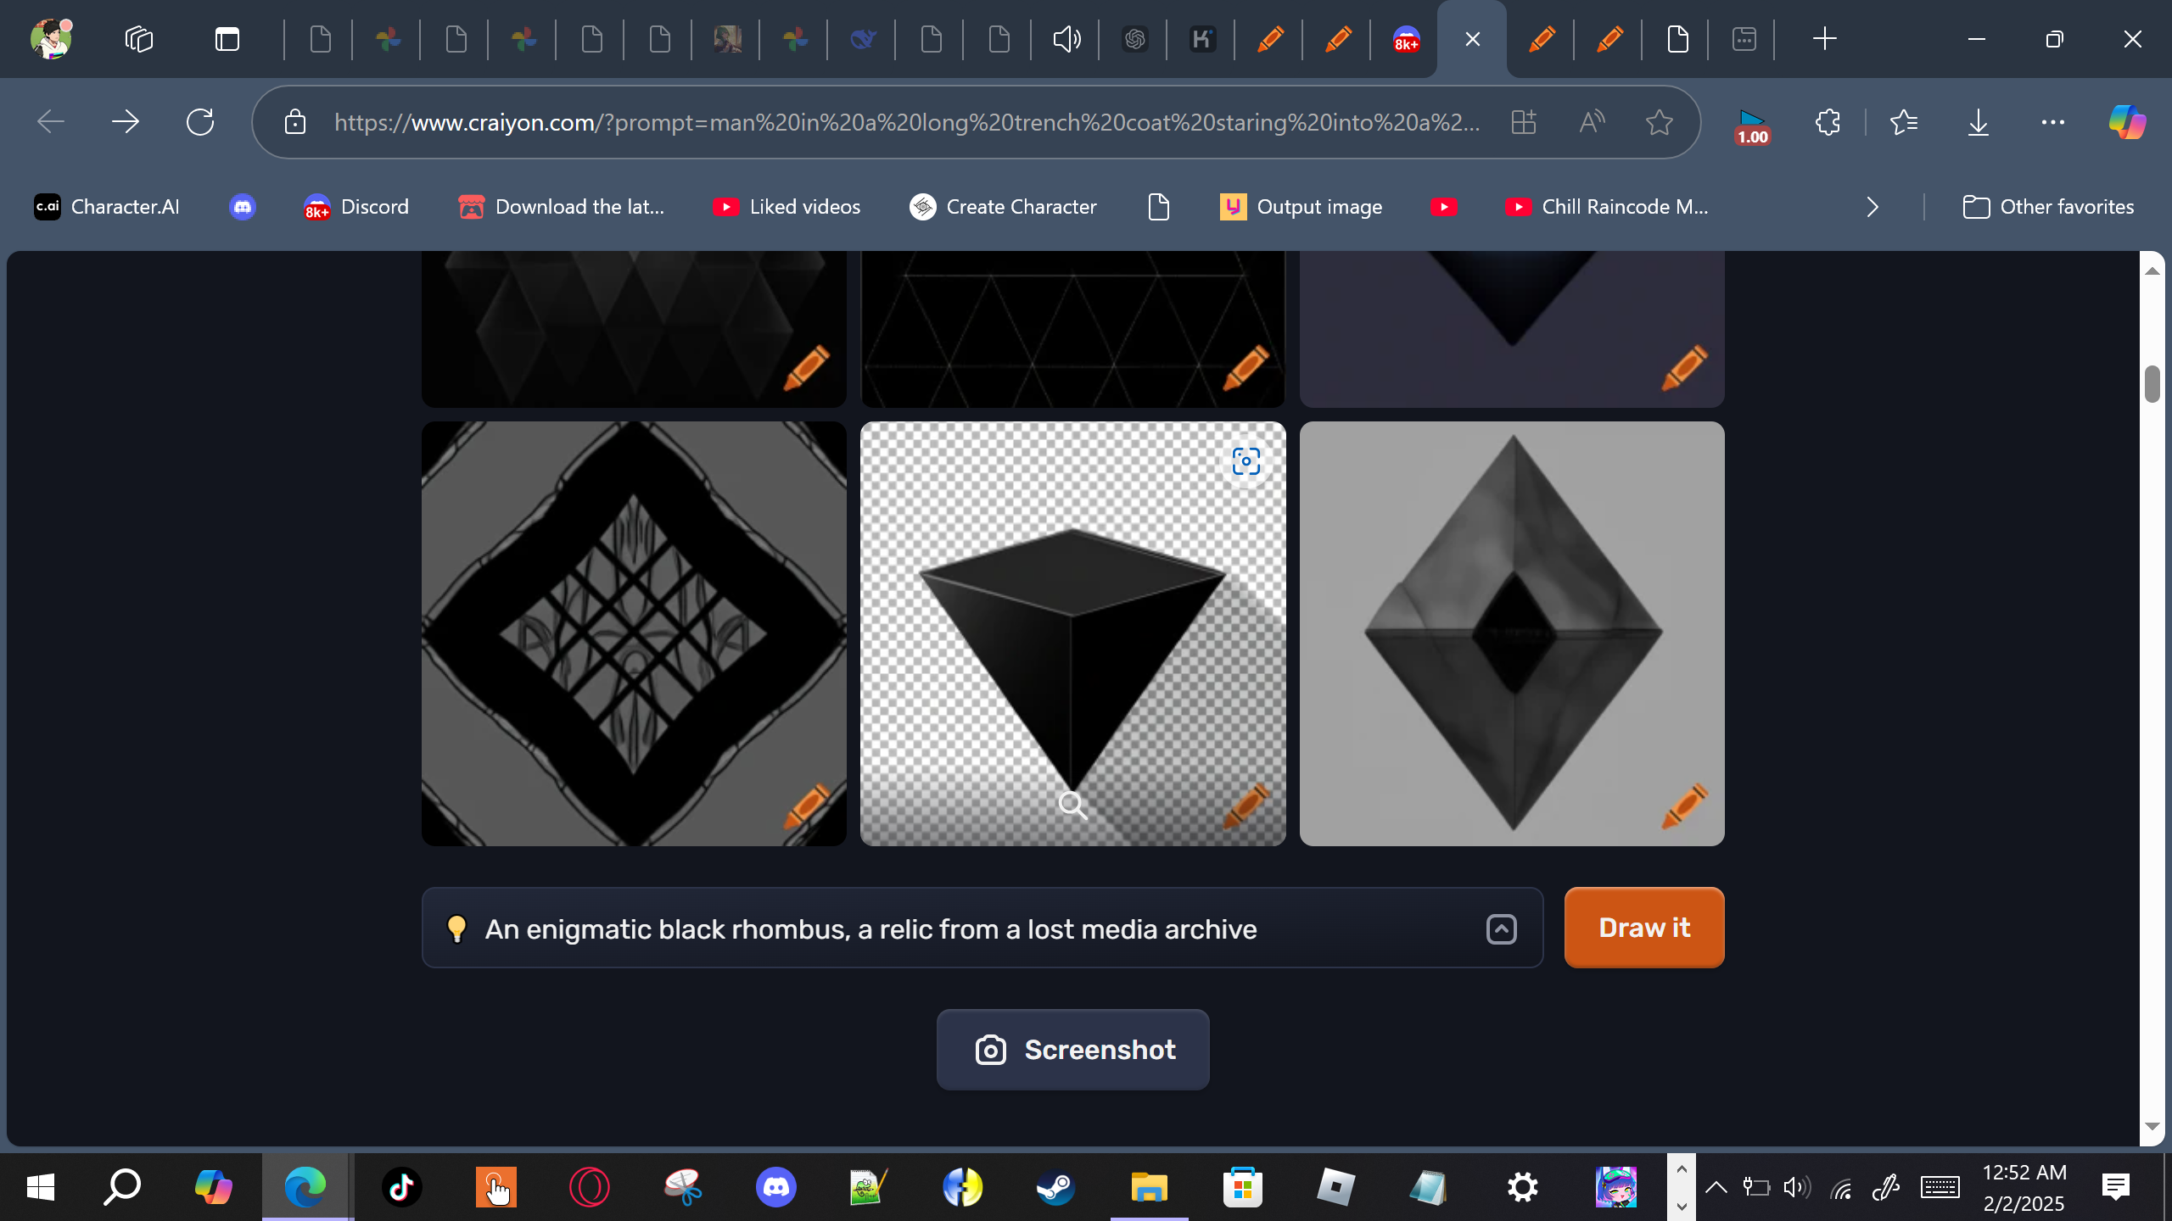Click the magnifier icon on pyramid image
Image resolution: width=2172 pixels, height=1221 pixels.
(x=1072, y=804)
